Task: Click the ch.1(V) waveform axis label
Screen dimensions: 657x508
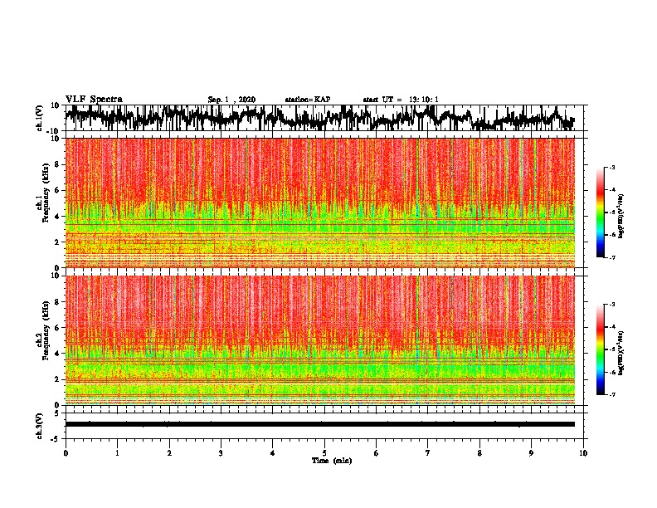Action: [x=39, y=118]
